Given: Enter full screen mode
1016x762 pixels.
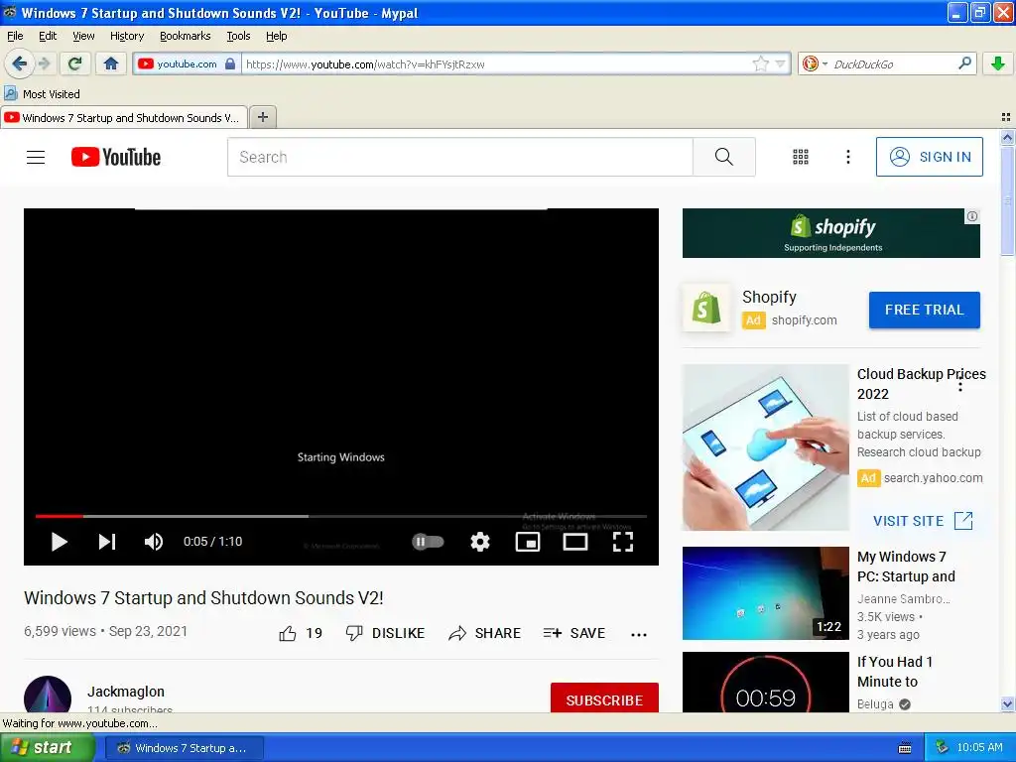Looking at the screenshot, I should click(623, 542).
